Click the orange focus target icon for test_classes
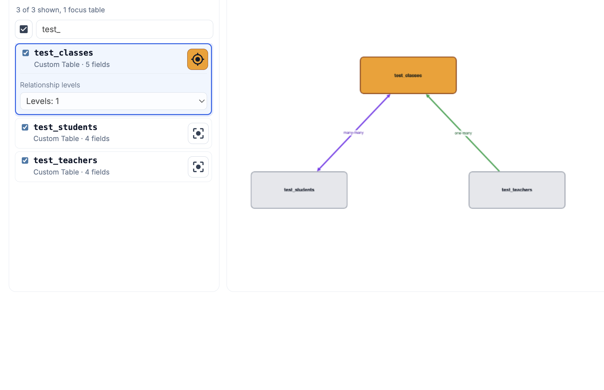 click(x=198, y=59)
